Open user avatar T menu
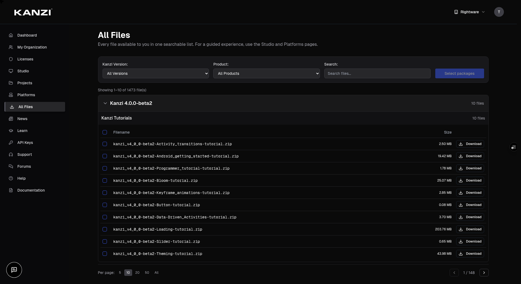The image size is (521, 284). (x=499, y=12)
